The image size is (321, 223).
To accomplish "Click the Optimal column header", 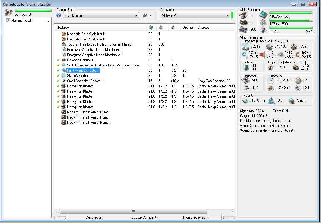I will 188,28.
